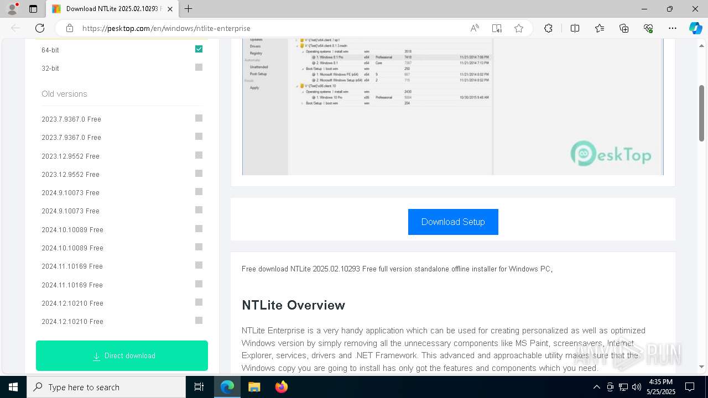Viewport: 708px width, 398px height.
Task: Tick the first 2023.12.9552 Free checkbox
Action: click(199, 155)
